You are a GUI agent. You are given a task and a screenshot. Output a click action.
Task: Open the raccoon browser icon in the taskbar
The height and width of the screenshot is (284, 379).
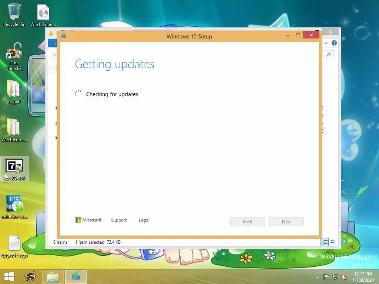[x=30, y=277]
